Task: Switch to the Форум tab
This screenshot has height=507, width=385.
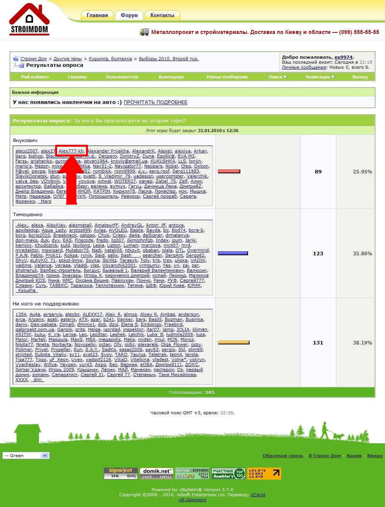Action: coord(129,15)
